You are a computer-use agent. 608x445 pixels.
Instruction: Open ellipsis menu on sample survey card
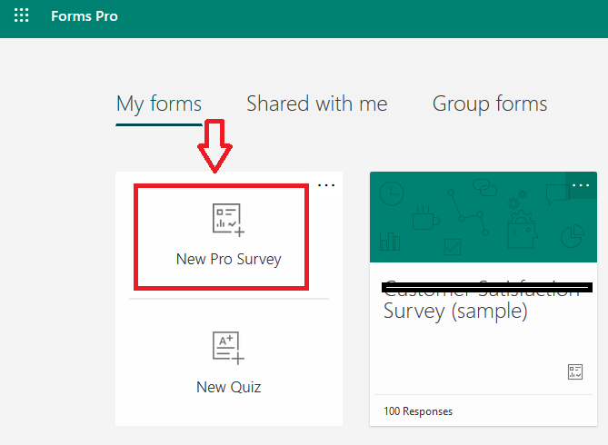[x=581, y=185]
